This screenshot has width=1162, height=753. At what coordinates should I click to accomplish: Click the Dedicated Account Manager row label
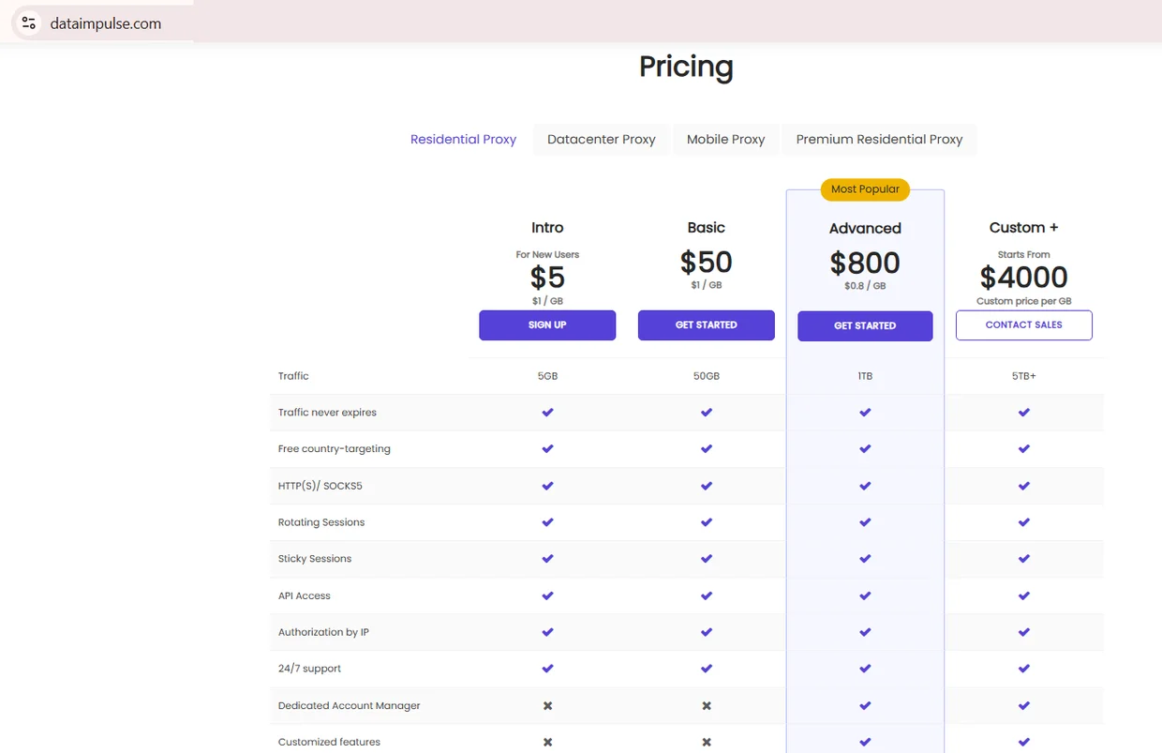pos(350,705)
